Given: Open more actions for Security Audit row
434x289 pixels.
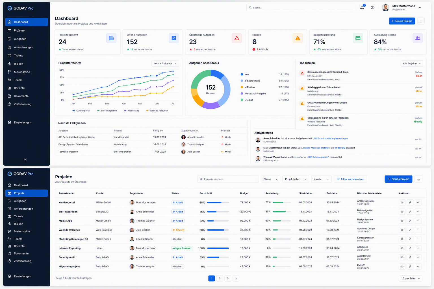Looking at the screenshot, I should (418, 257).
